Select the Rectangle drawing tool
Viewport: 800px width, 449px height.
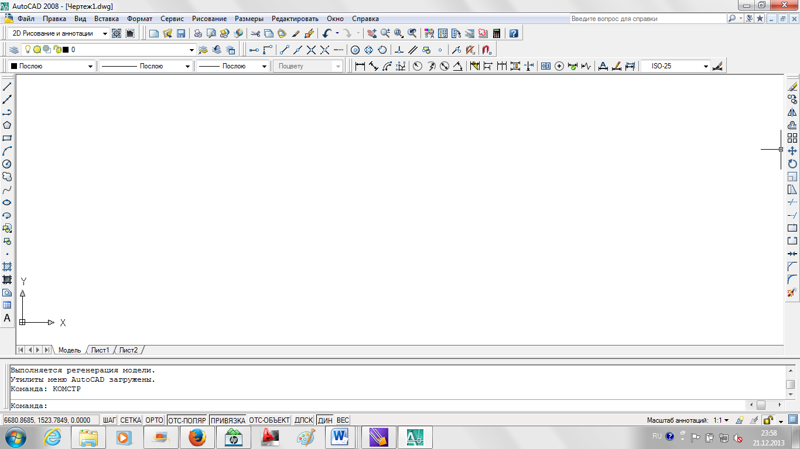click(7, 138)
